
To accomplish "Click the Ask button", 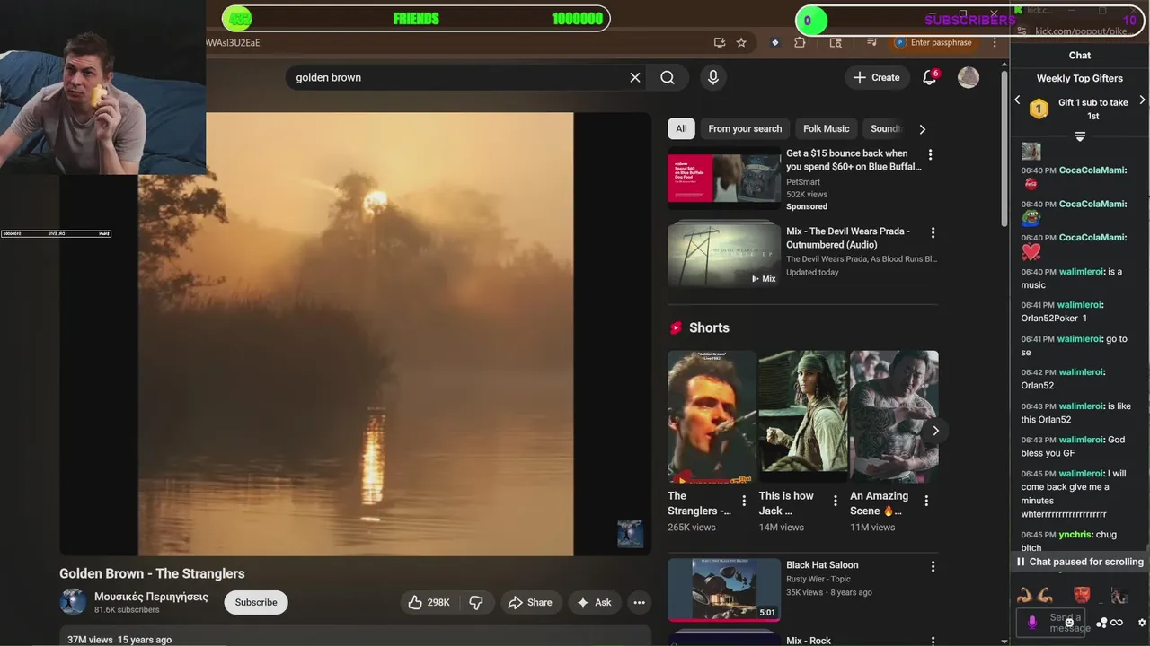I will (x=595, y=603).
